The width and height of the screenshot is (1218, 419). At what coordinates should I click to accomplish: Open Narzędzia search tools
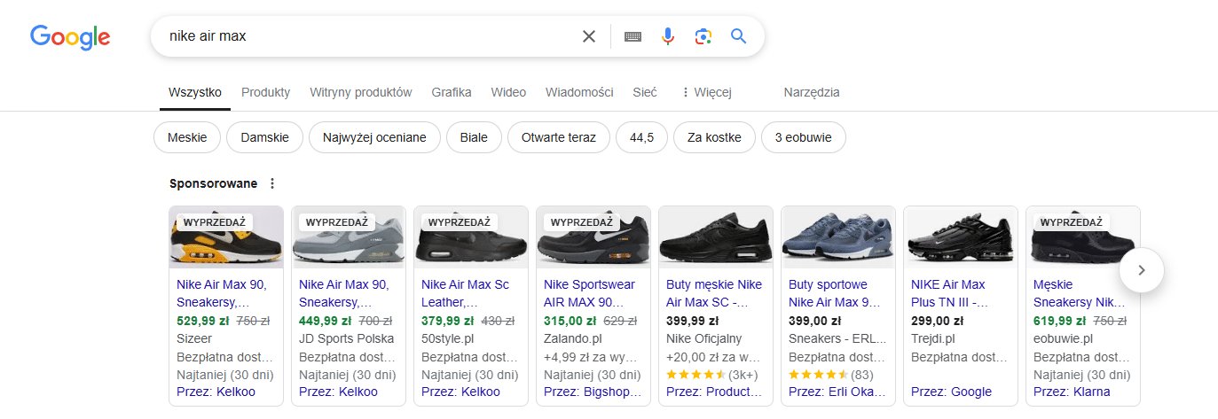tap(812, 92)
